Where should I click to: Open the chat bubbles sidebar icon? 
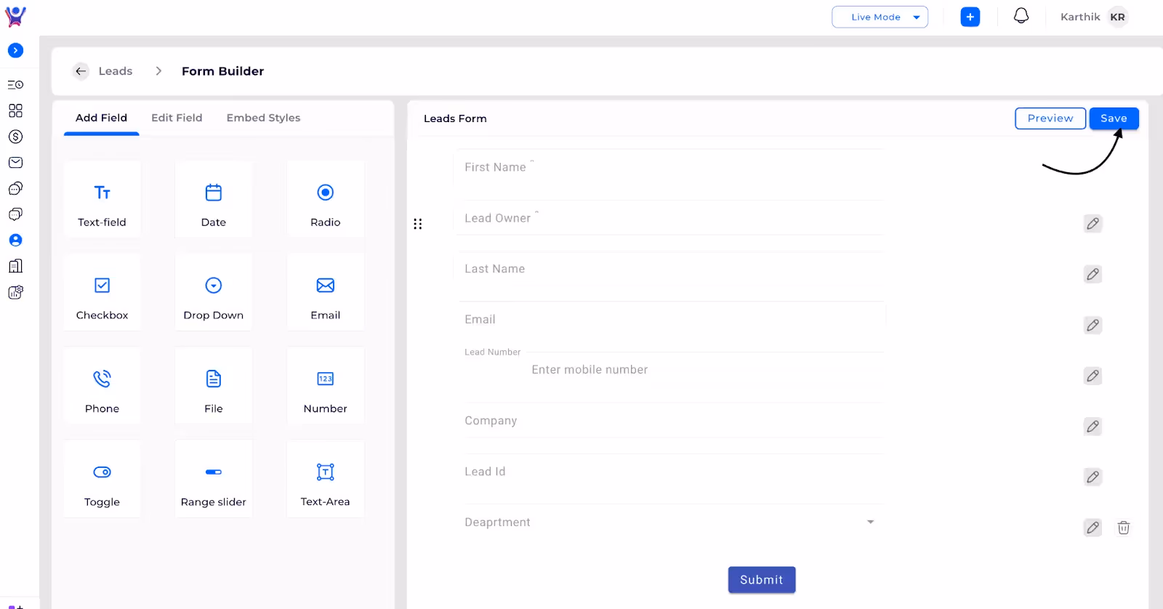point(15,188)
